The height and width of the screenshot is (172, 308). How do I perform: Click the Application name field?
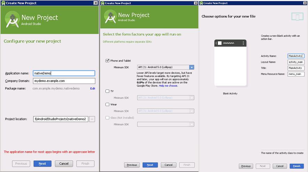pos(64,73)
